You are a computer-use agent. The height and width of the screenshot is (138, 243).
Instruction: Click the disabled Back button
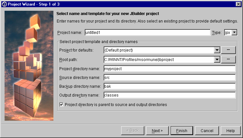click(133, 131)
